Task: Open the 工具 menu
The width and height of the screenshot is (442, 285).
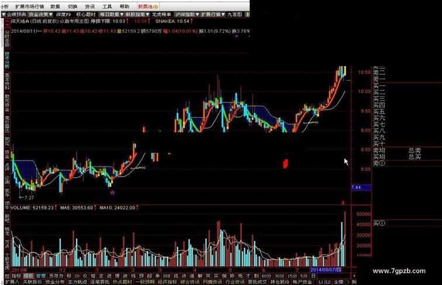Action: [107, 6]
